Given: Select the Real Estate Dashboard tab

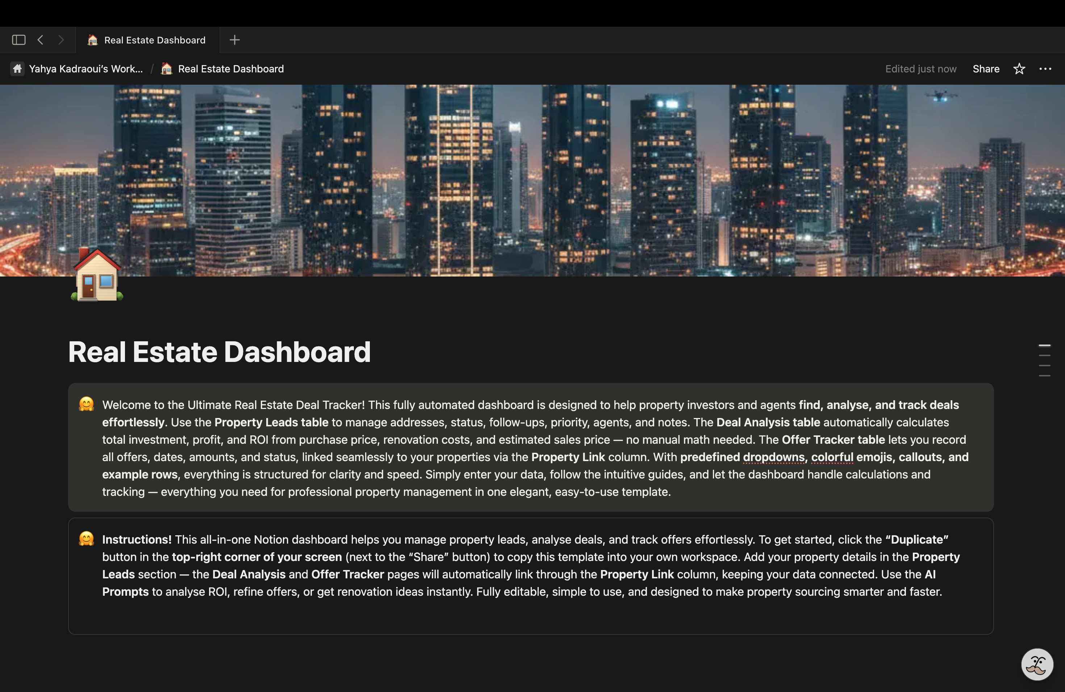Looking at the screenshot, I should click(x=148, y=40).
